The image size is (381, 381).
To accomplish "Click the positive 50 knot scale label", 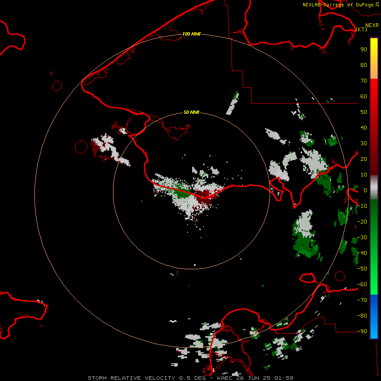I will (x=364, y=112).
